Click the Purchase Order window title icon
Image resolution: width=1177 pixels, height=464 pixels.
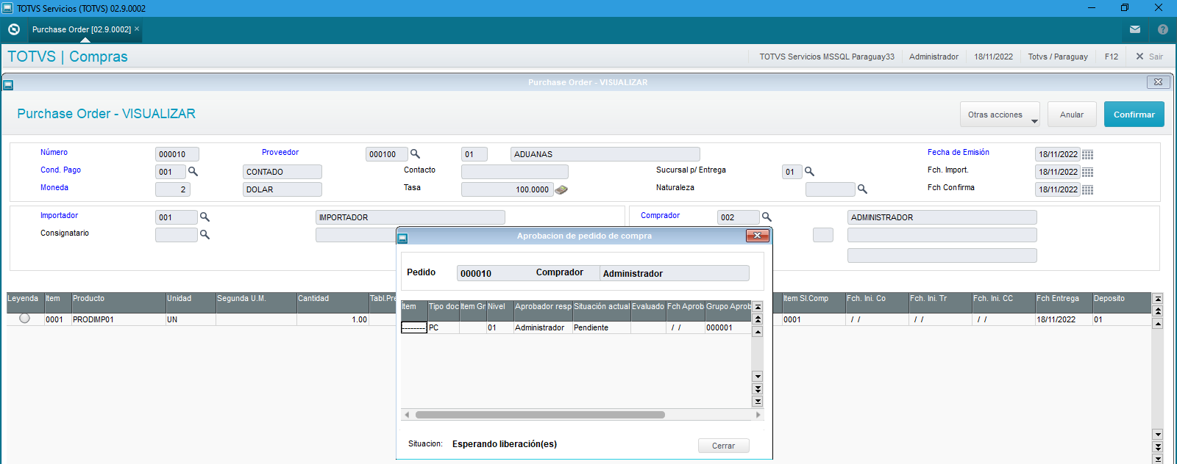8,85
